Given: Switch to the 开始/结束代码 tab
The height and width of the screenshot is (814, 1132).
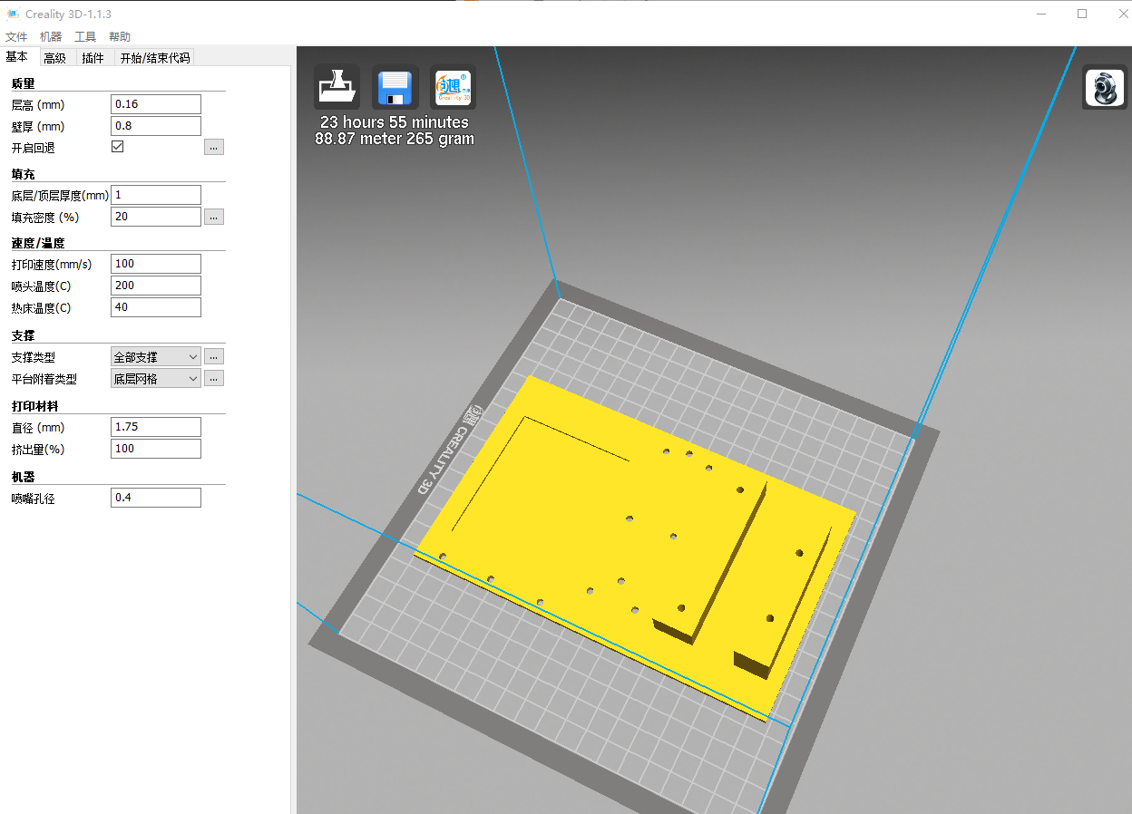Looking at the screenshot, I should point(155,58).
